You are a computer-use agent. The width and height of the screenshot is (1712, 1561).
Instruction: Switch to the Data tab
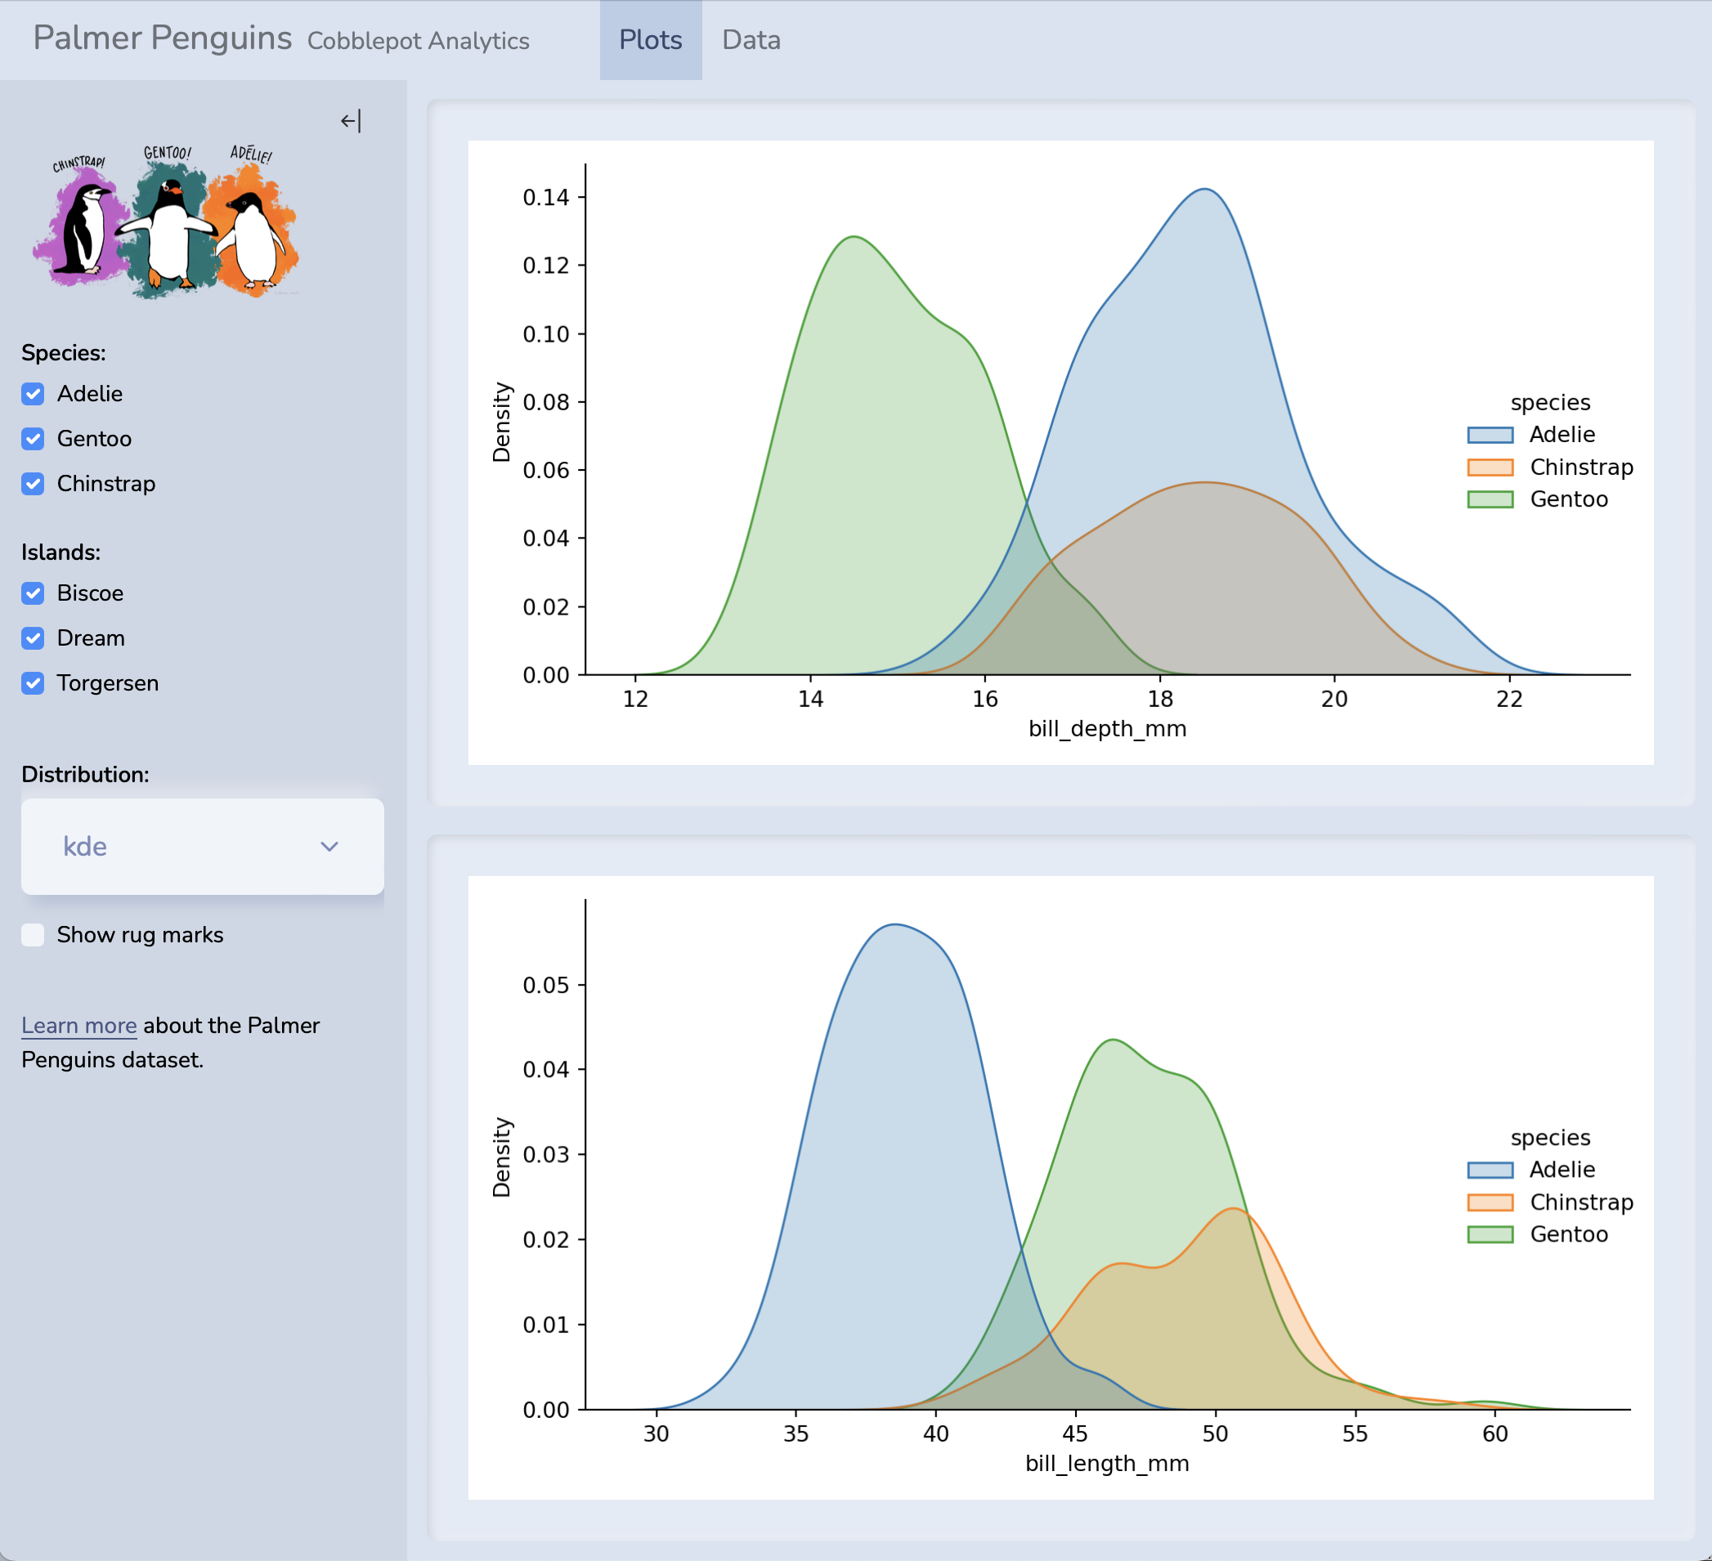pyautogui.click(x=751, y=40)
